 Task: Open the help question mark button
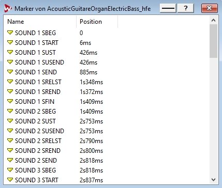(x=186, y=8)
